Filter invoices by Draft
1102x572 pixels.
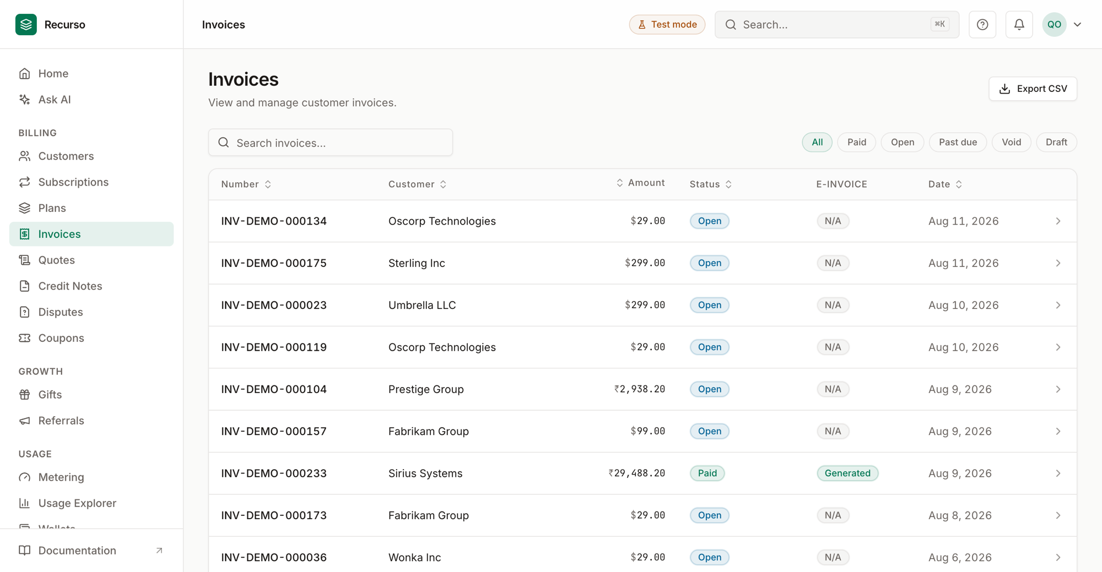click(x=1056, y=142)
